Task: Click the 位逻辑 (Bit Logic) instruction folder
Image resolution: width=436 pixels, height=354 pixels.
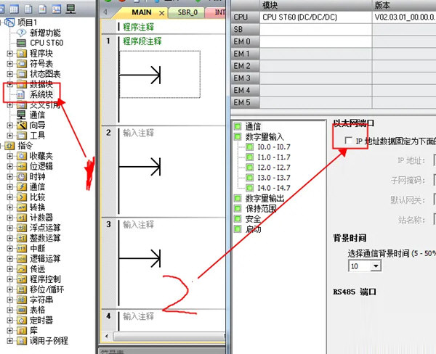Action: click(x=41, y=166)
